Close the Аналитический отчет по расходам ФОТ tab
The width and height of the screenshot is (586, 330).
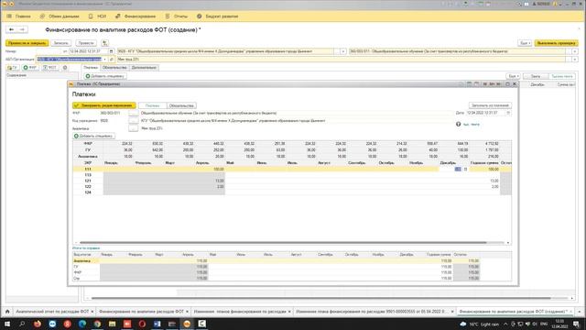(x=92, y=312)
